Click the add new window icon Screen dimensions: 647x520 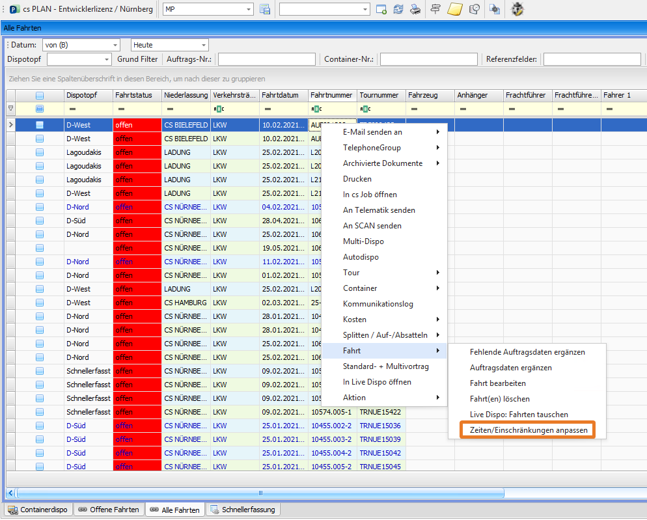(x=381, y=9)
